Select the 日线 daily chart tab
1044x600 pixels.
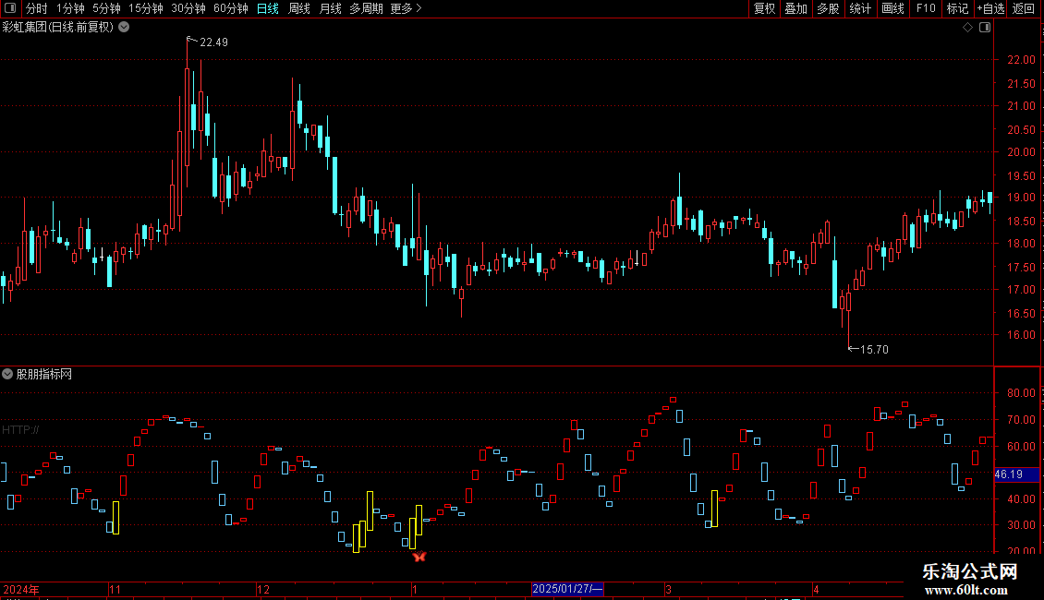point(268,8)
